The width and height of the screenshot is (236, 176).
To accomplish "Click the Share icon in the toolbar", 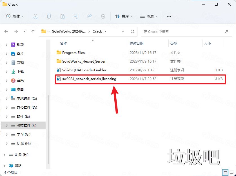I will tap(90, 17).
